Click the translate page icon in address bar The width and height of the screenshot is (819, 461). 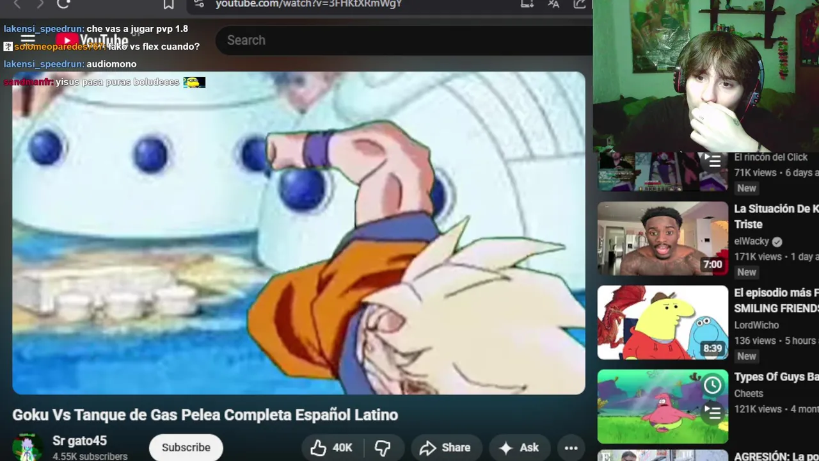553,4
